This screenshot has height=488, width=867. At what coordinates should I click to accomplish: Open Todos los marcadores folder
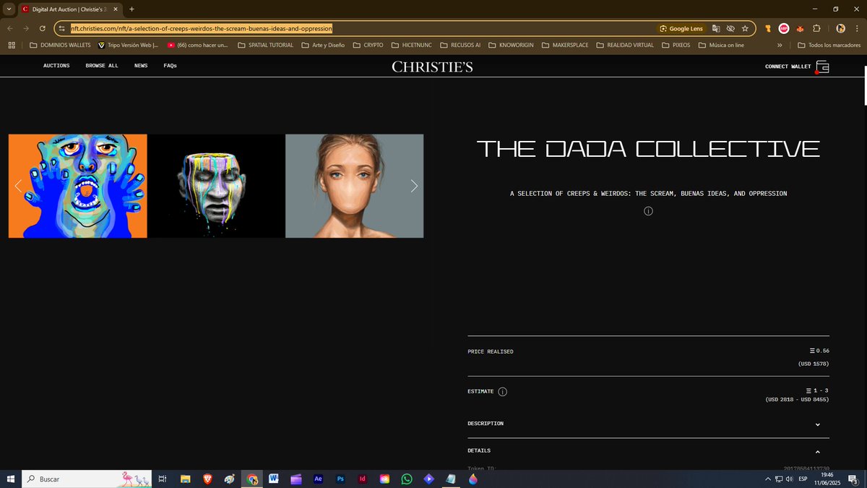(x=829, y=45)
